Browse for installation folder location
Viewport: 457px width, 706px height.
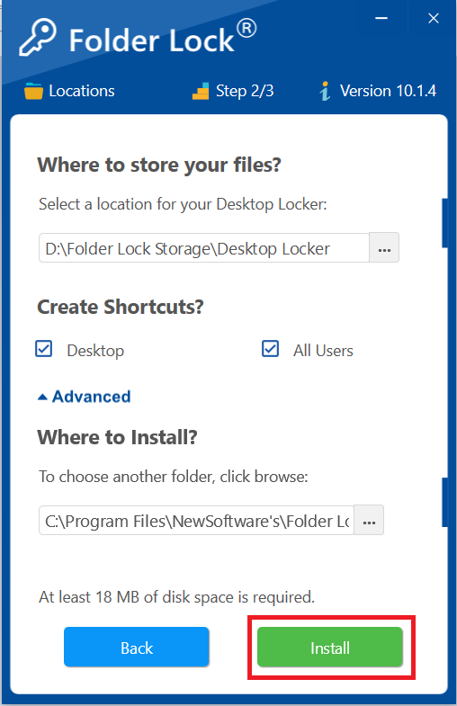369,520
